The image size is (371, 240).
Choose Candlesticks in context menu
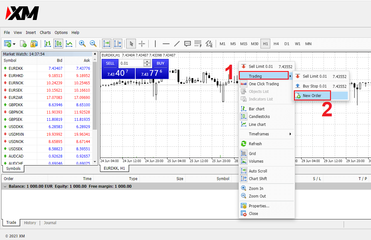click(x=267, y=116)
